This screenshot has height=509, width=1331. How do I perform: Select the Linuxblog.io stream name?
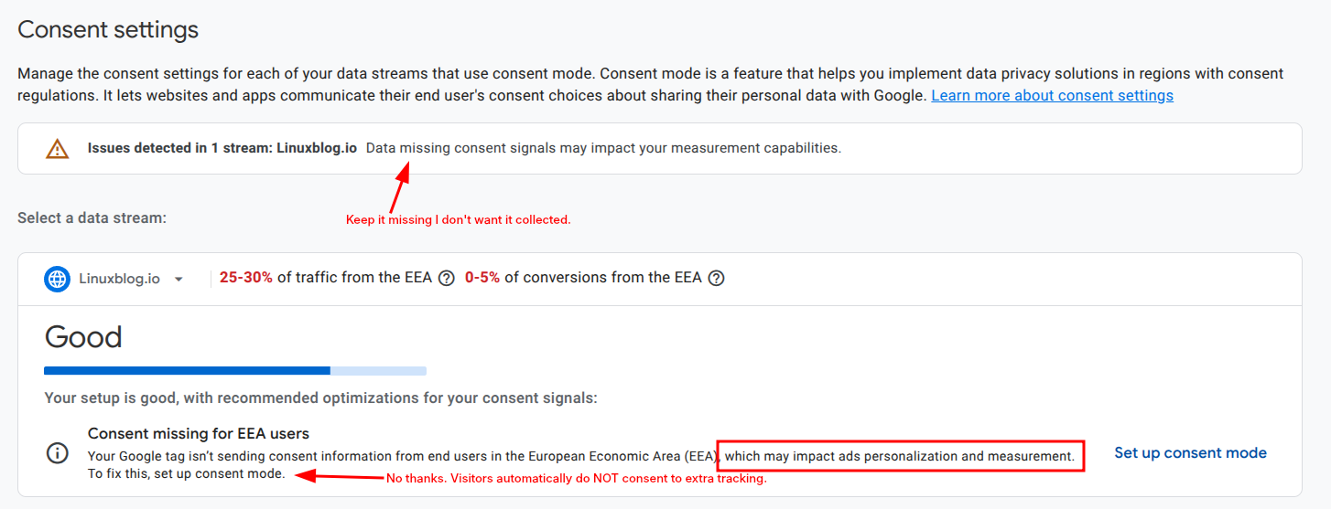120,279
